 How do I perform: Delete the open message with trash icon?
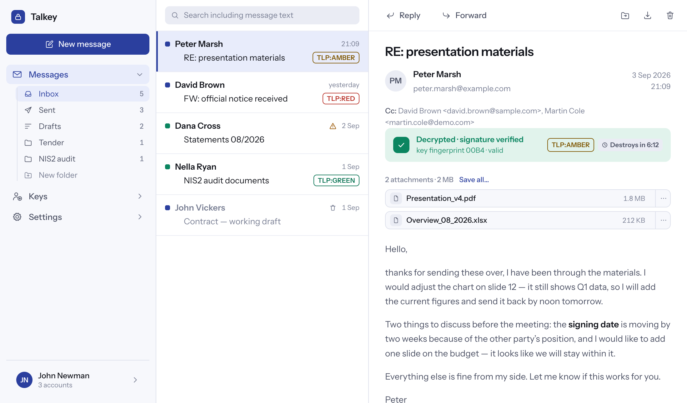670,16
